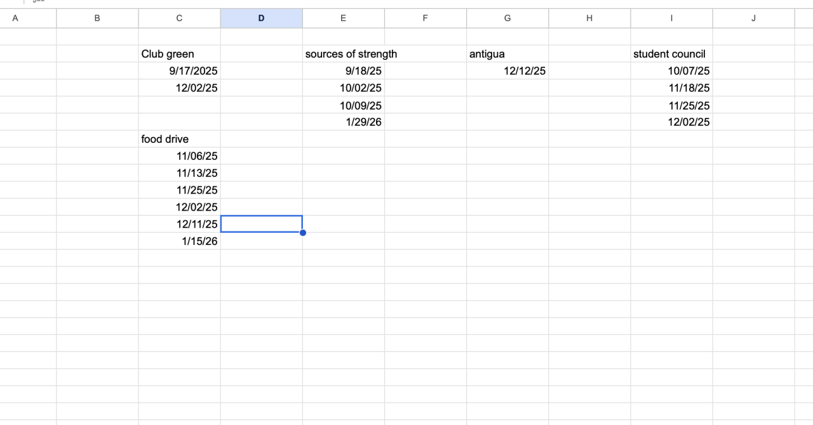Image resolution: width=813 pixels, height=425 pixels.
Task: Click the column G header
Action: click(x=507, y=18)
